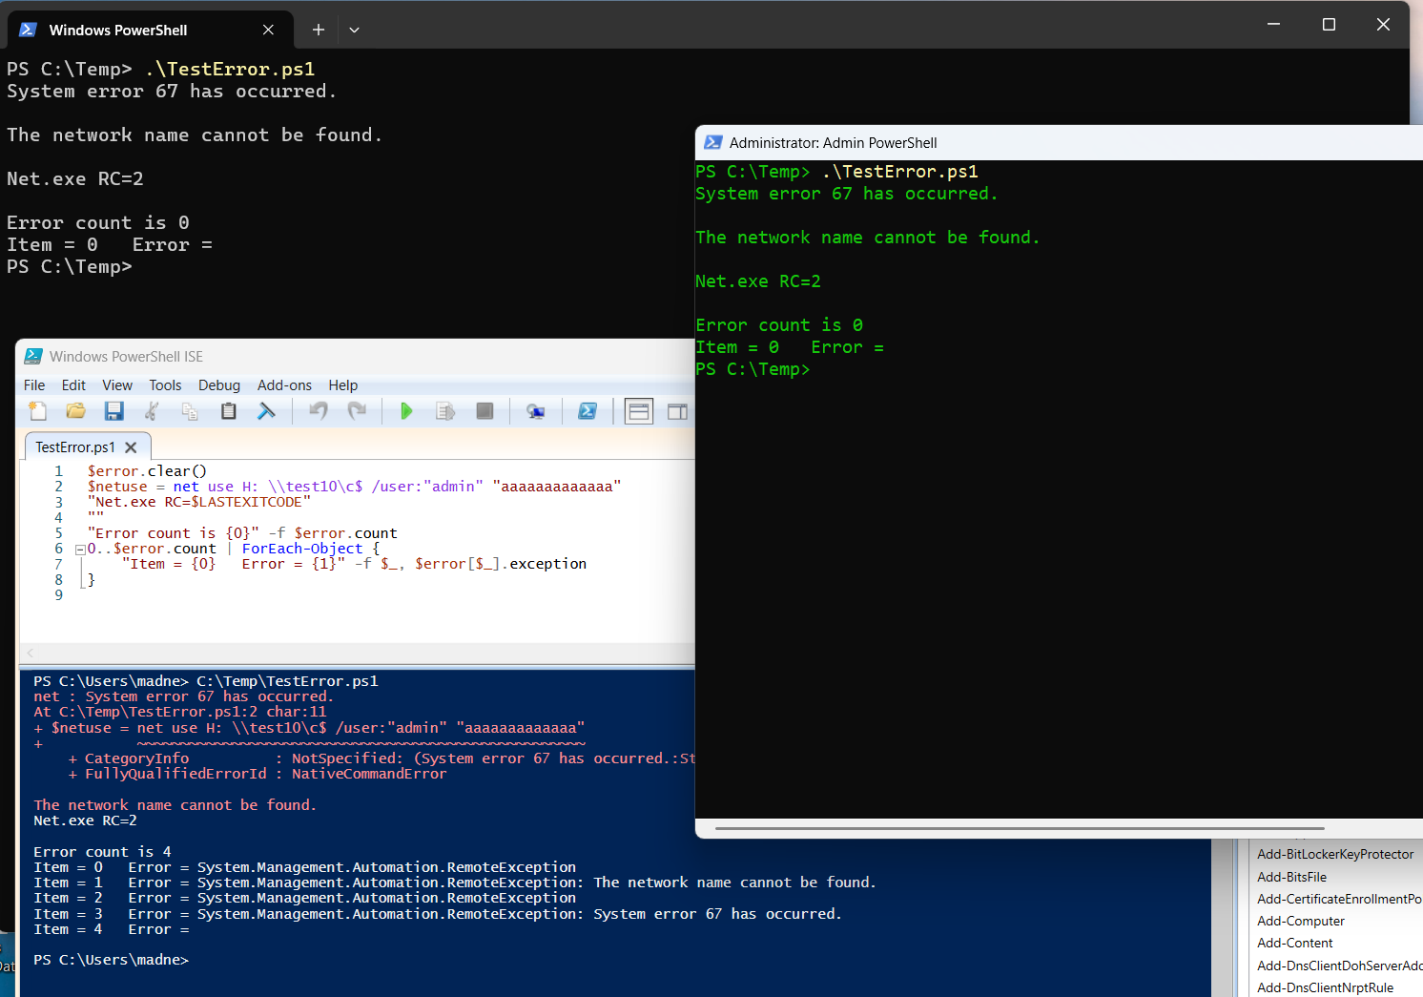Click the Undo arrow in ISE toolbar
Image resolution: width=1423 pixels, height=997 pixels.
(318, 411)
